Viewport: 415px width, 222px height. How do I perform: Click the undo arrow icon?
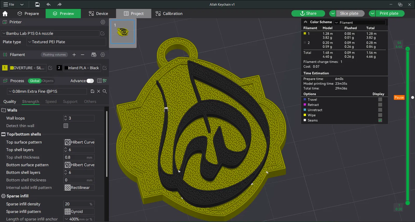coord(49,4)
